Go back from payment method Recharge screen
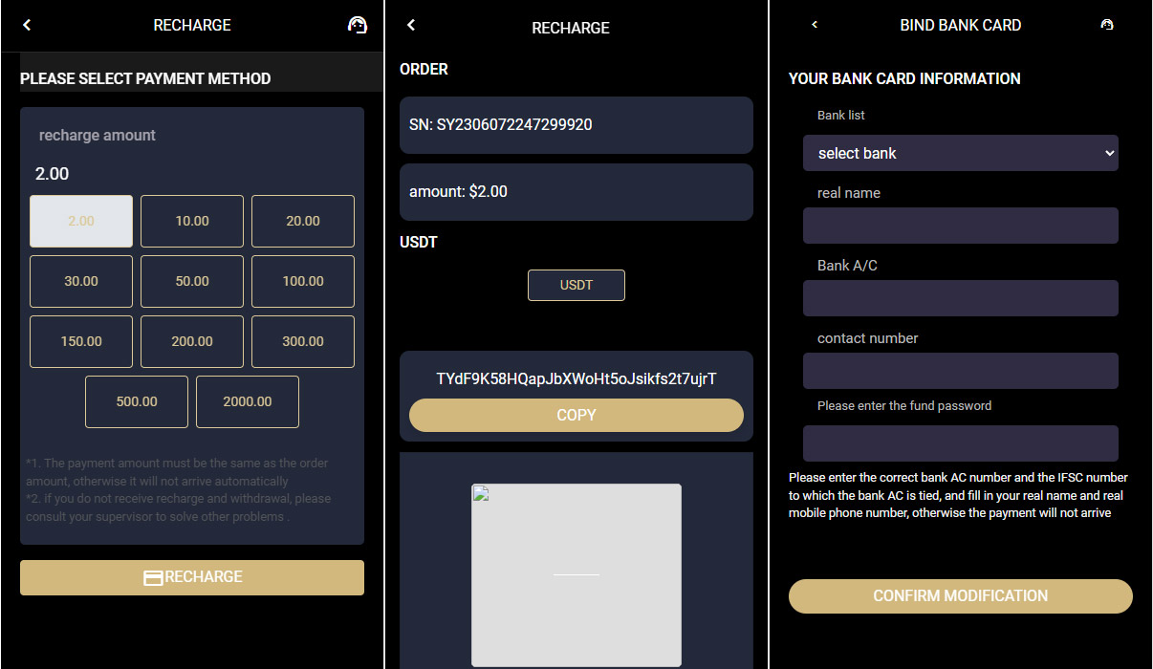Viewport: 1153px width, 669px height. (27, 25)
